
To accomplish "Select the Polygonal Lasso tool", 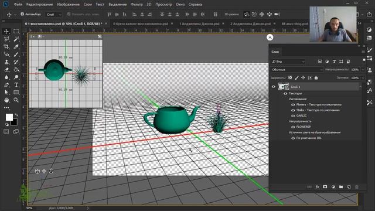I will [x=6, y=39].
